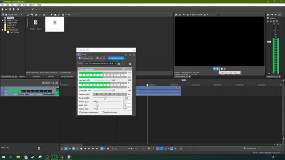Select the Smart Bins folder
The height and width of the screenshot is (160, 285).
[x=11, y=28]
